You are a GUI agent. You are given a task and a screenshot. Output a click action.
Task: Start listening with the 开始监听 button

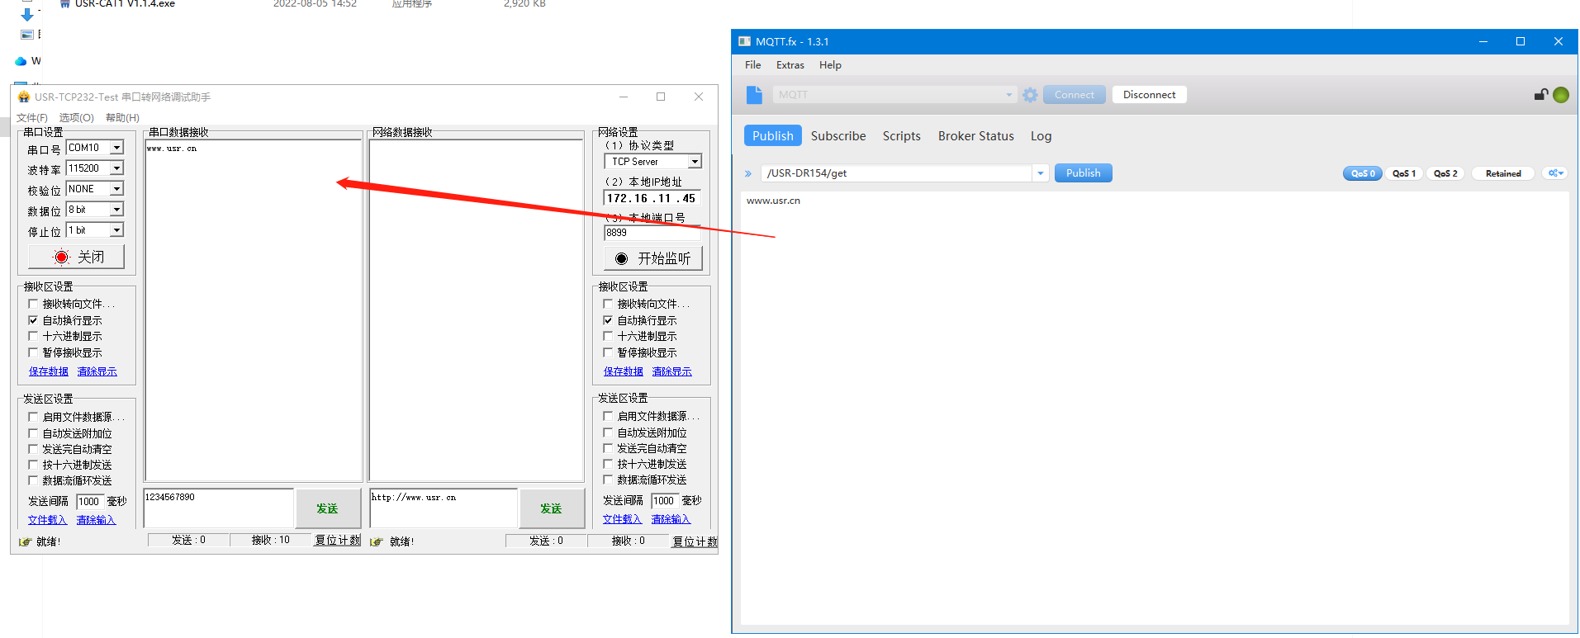(x=652, y=259)
